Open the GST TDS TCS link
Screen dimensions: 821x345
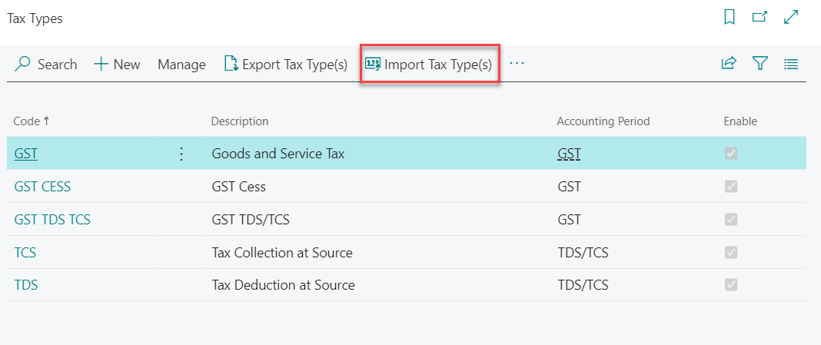pyautogui.click(x=52, y=220)
